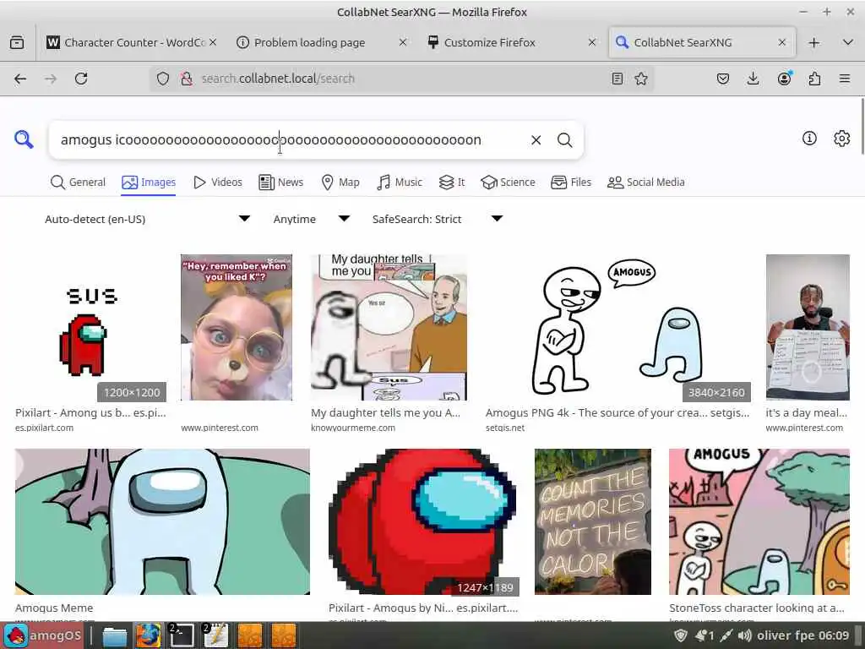Select the Map search category
865x649 pixels.
[340, 183]
